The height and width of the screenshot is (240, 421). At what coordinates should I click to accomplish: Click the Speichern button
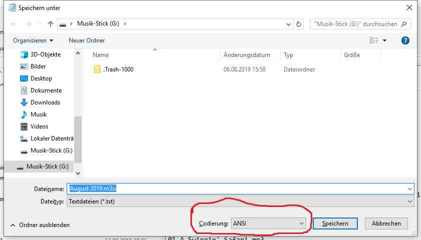pyautogui.click(x=335, y=223)
